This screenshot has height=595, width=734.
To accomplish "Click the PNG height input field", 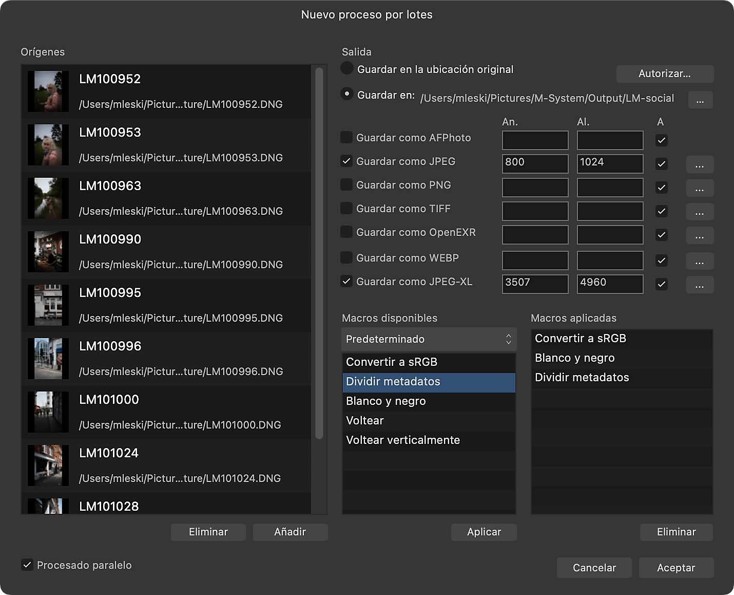I will pos(610,188).
